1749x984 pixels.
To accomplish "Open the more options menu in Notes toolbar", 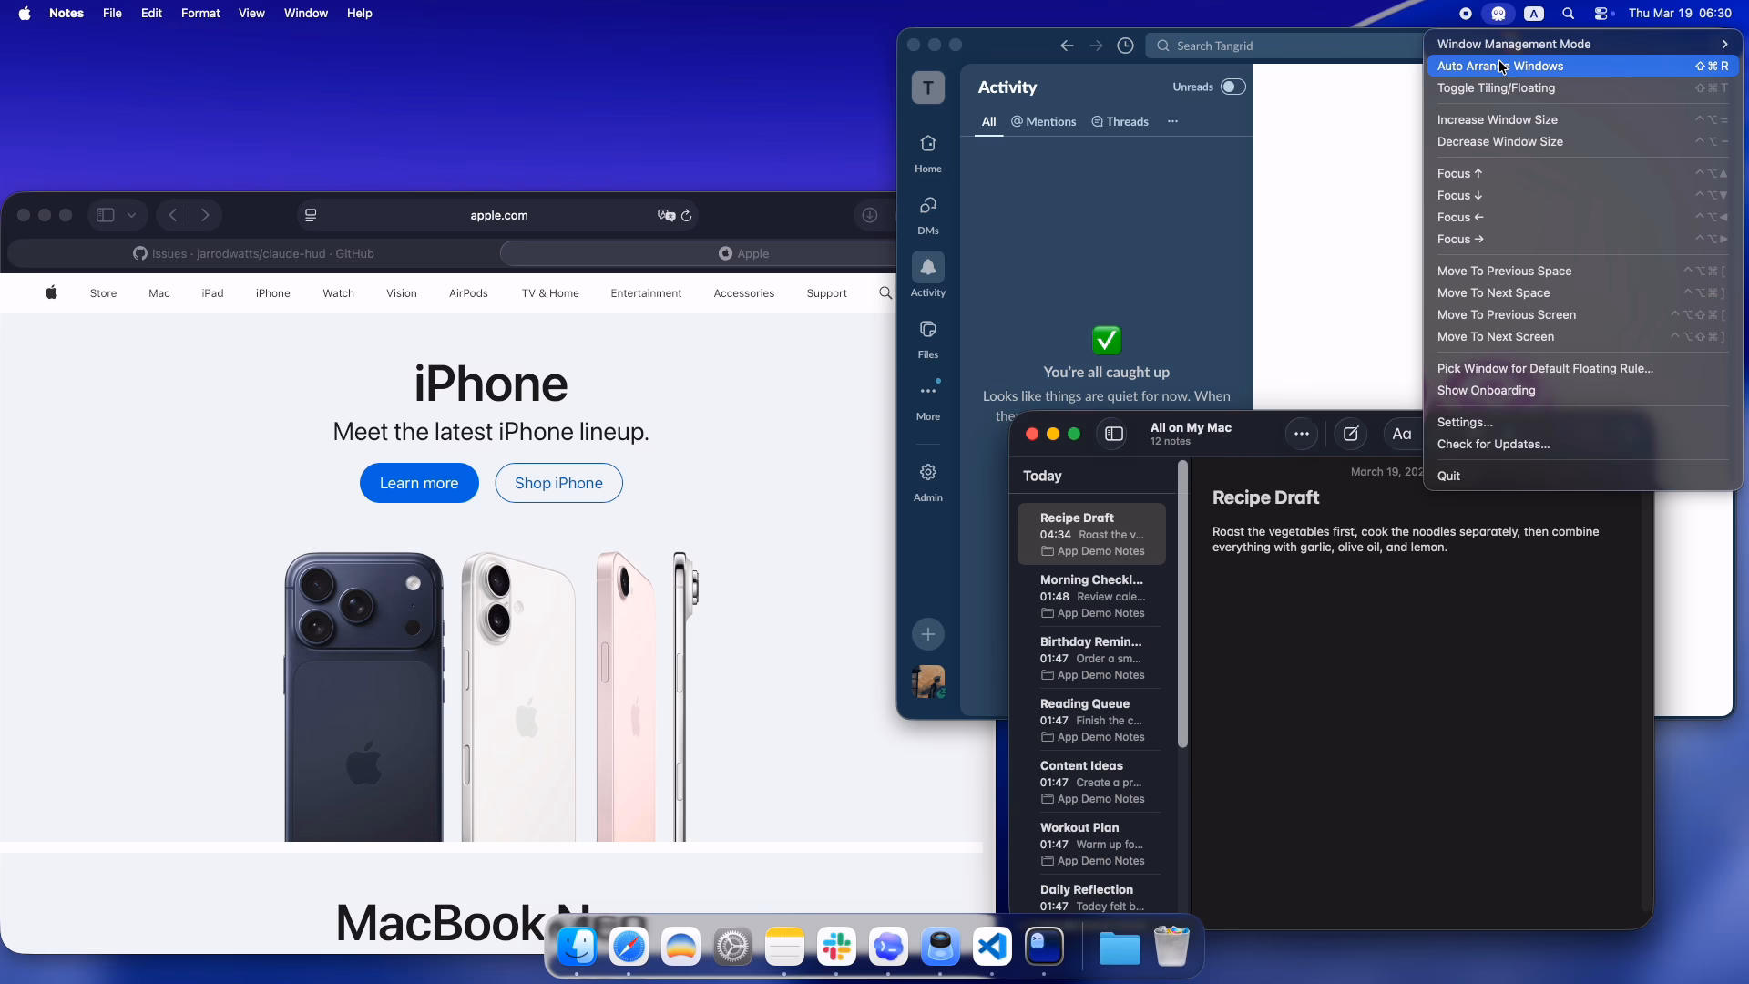I will pyautogui.click(x=1301, y=434).
